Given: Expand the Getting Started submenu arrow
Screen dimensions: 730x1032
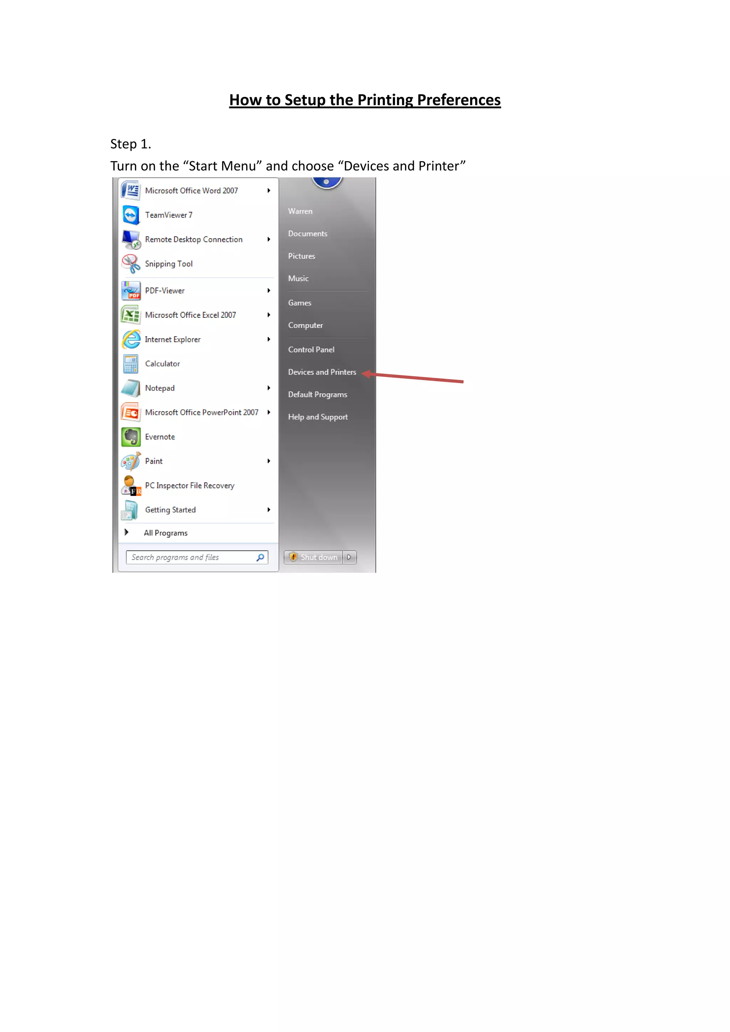Looking at the screenshot, I should point(269,510).
